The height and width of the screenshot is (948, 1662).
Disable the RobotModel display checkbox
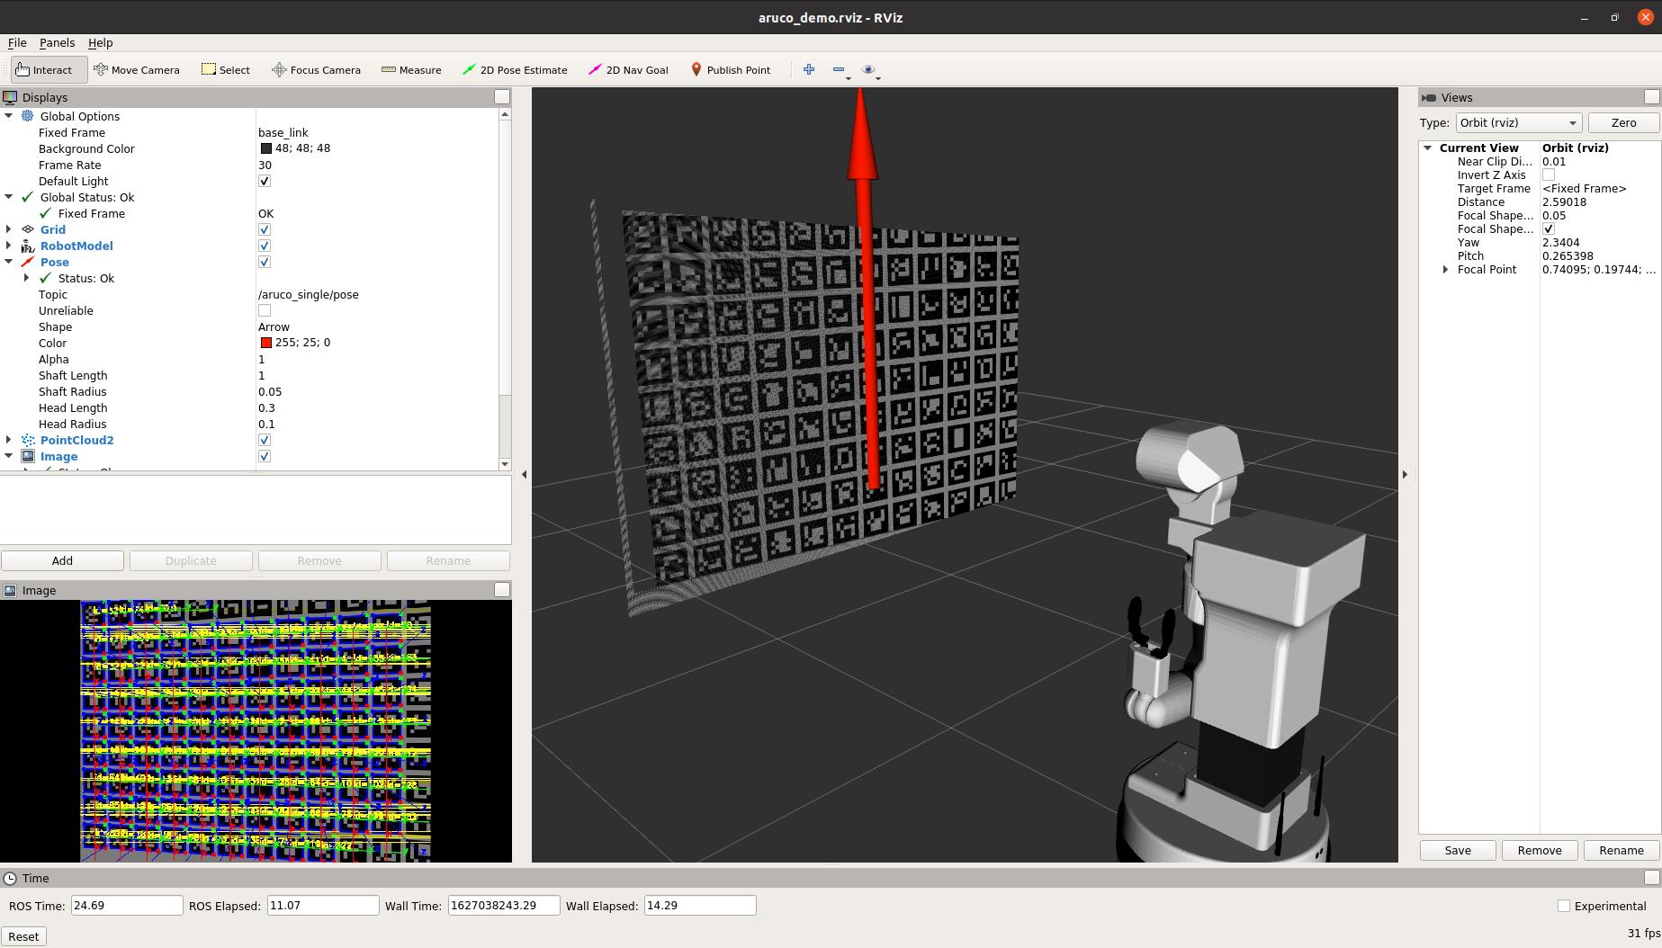click(265, 246)
